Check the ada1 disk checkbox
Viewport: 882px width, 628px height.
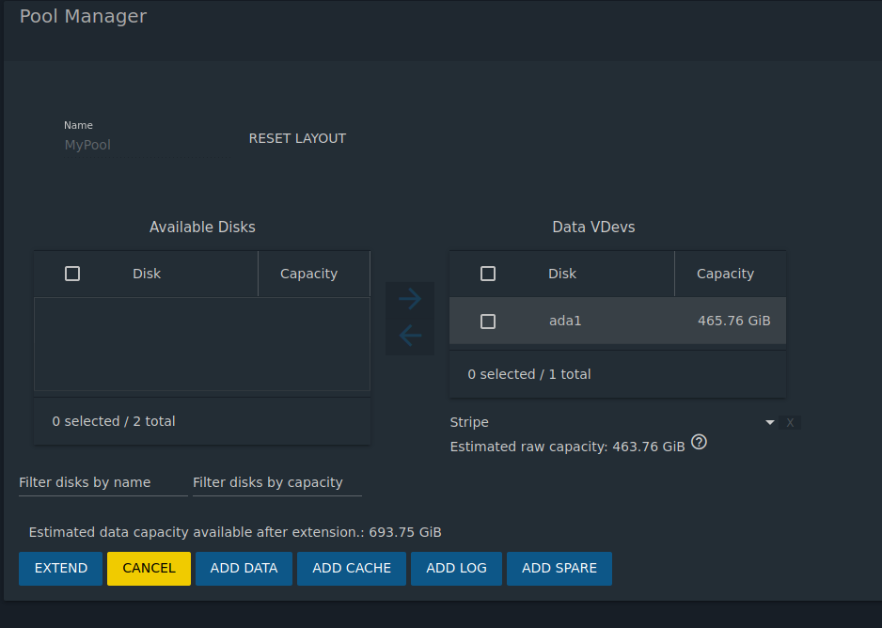tap(488, 322)
